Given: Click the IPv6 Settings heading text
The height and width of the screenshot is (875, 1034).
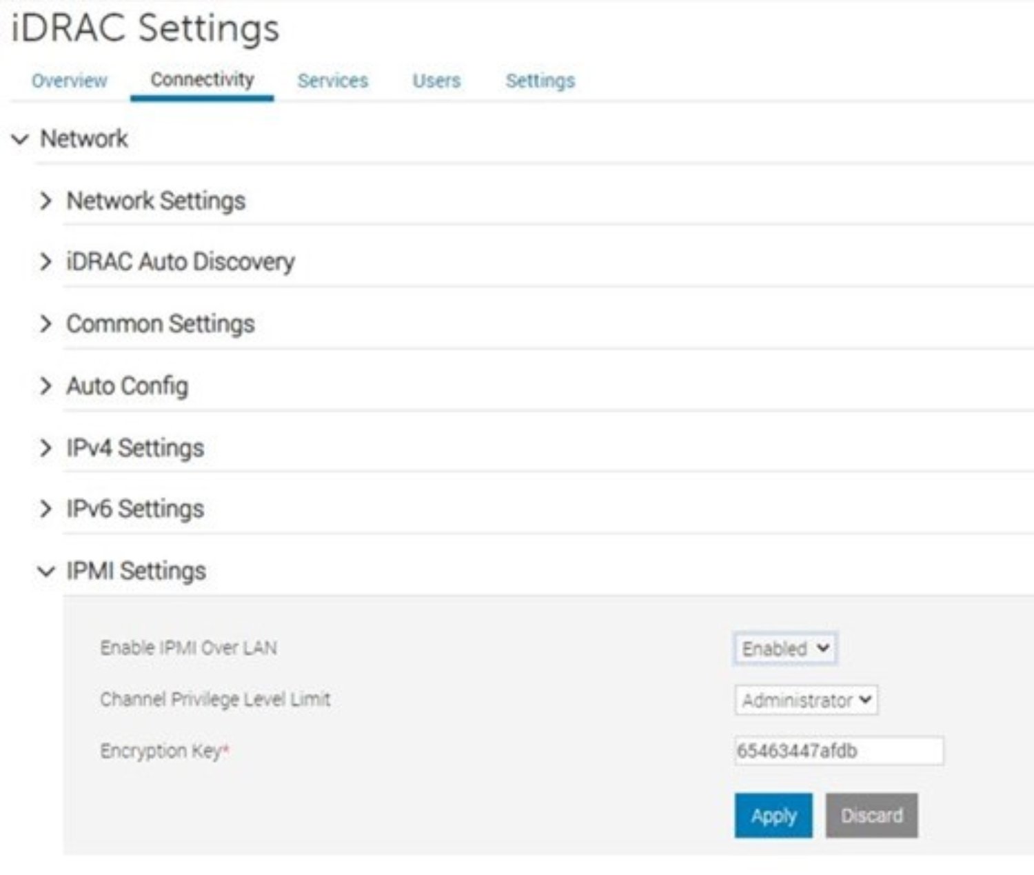Looking at the screenshot, I should pos(135,509).
